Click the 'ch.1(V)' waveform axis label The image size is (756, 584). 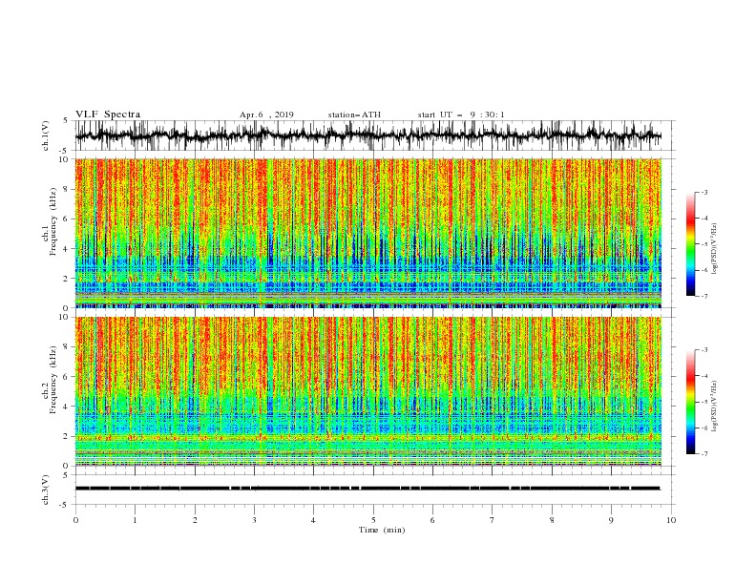(x=46, y=136)
